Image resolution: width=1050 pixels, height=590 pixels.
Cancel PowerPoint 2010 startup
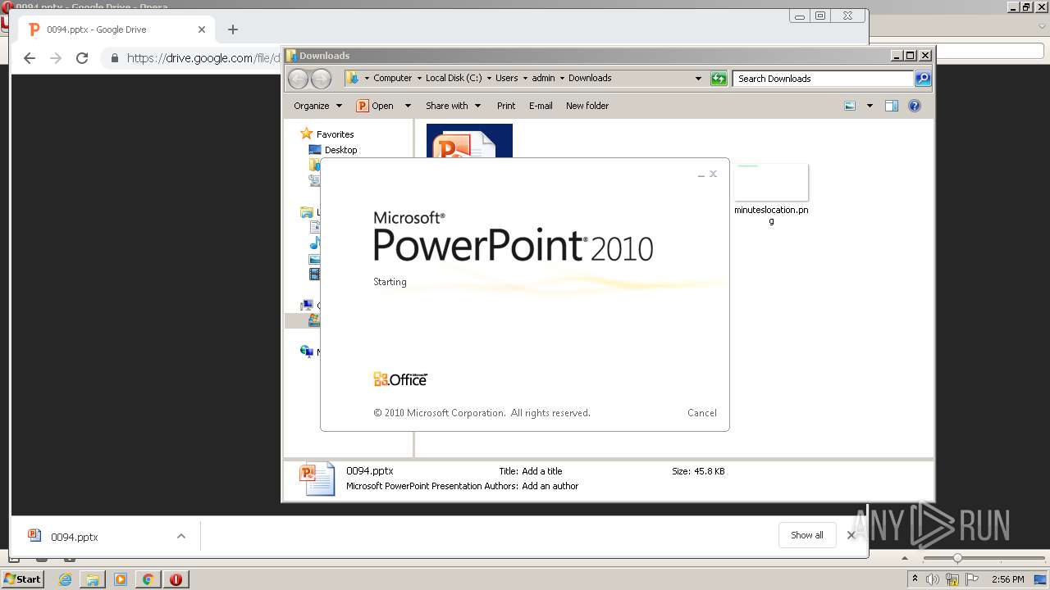click(701, 413)
